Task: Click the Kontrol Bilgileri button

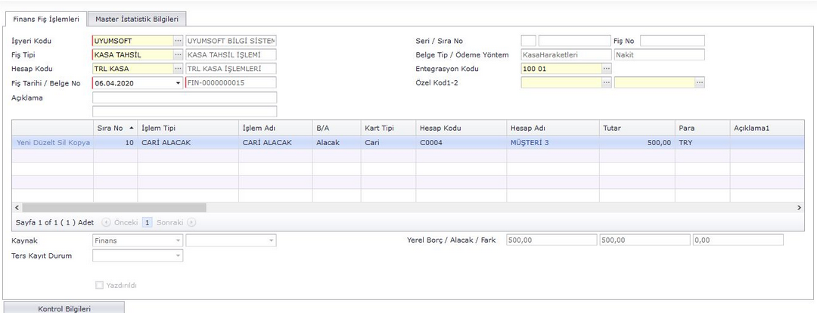Action: click(64, 308)
